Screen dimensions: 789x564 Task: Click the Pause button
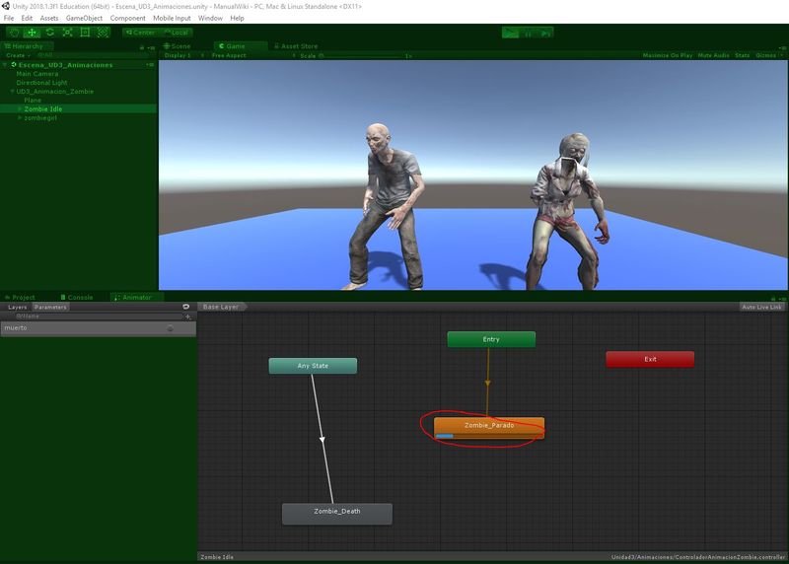[x=528, y=33]
